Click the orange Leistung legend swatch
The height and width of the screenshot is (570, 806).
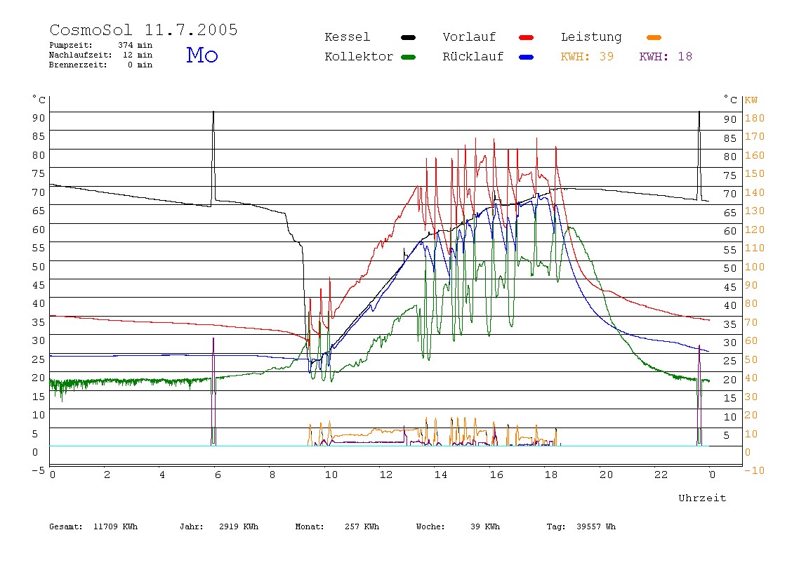point(654,37)
